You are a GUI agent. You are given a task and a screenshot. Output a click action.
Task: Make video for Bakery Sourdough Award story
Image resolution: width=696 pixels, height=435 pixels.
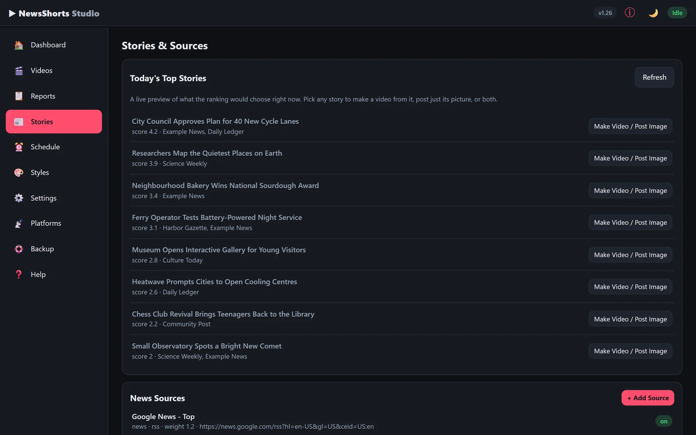pos(630,191)
